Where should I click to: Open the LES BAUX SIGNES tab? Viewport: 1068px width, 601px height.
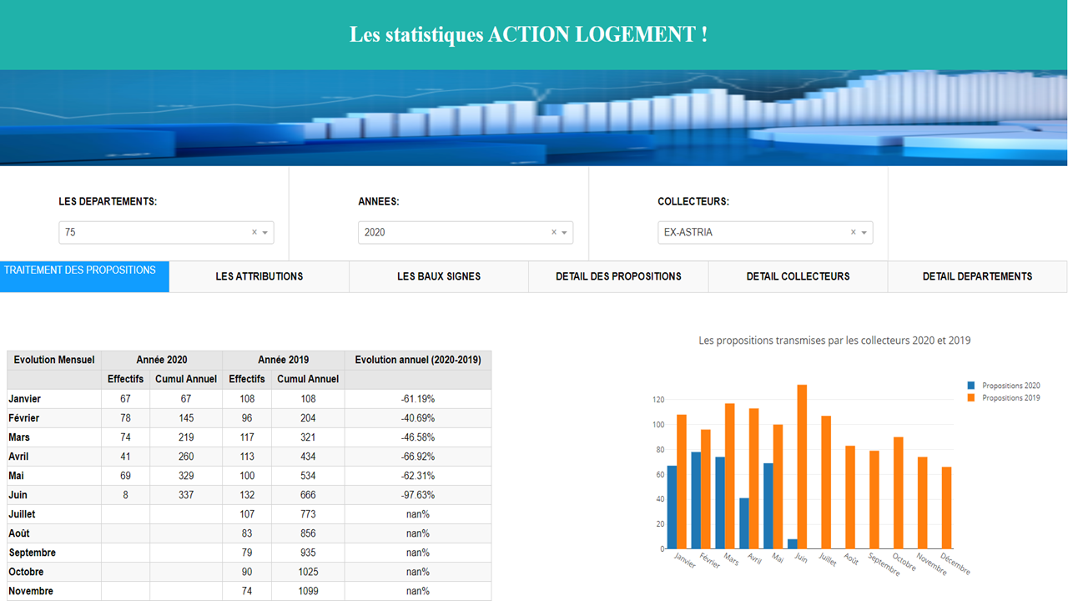(x=438, y=276)
